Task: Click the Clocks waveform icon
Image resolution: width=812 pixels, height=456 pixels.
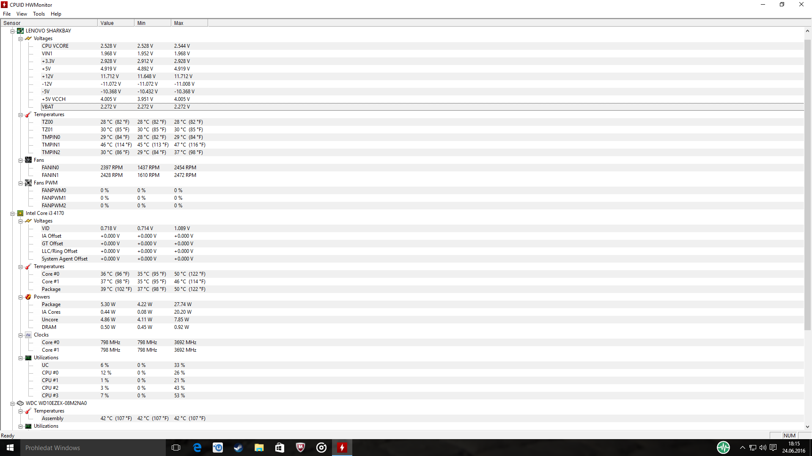Action: pyautogui.click(x=28, y=335)
